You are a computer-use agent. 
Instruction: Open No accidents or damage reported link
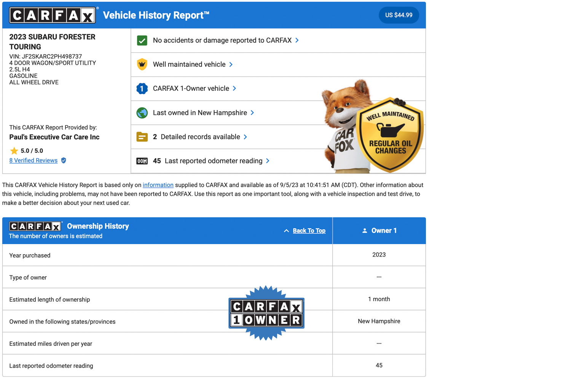pyautogui.click(x=222, y=40)
